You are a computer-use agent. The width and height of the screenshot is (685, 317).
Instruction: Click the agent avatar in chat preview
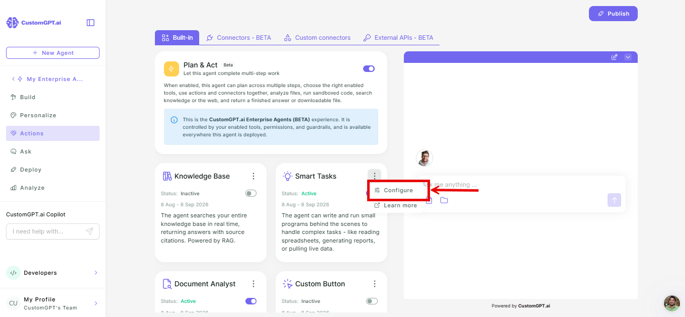point(424,158)
